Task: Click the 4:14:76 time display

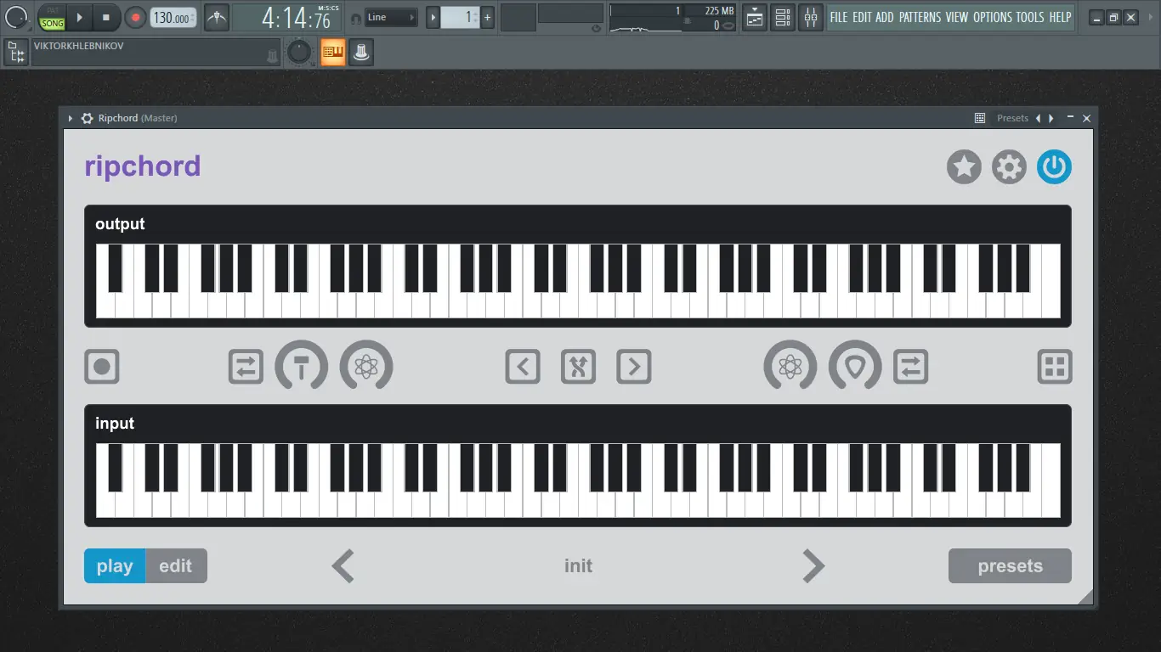Action: 287,17
